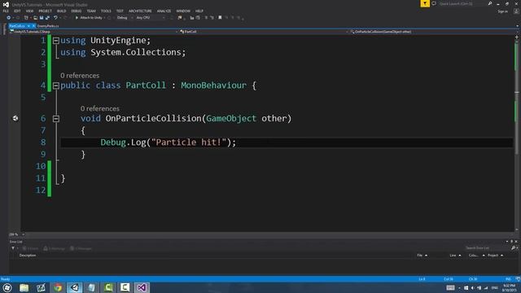Click the Save All toolbar icon
The height and width of the screenshot is (293, 521).
point(47,18)
